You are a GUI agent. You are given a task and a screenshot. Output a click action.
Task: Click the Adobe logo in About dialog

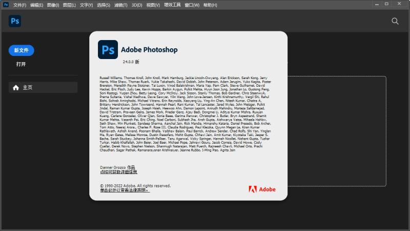pos(262,189)
